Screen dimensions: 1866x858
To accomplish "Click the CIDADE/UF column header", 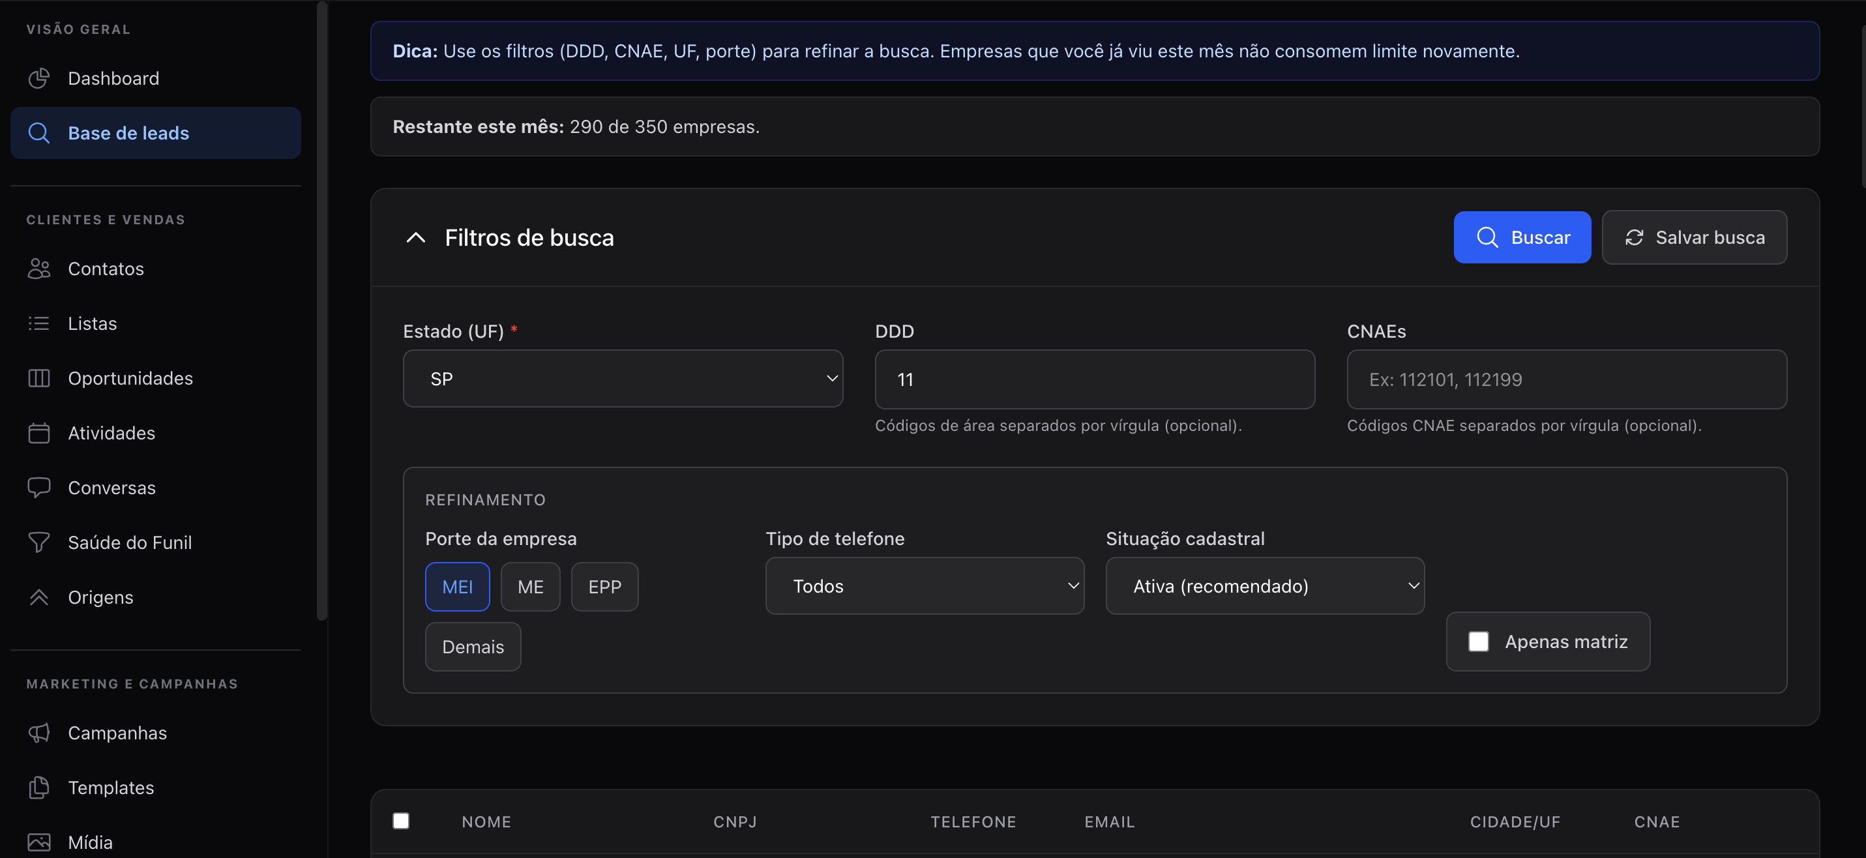I will [1515, 821].
